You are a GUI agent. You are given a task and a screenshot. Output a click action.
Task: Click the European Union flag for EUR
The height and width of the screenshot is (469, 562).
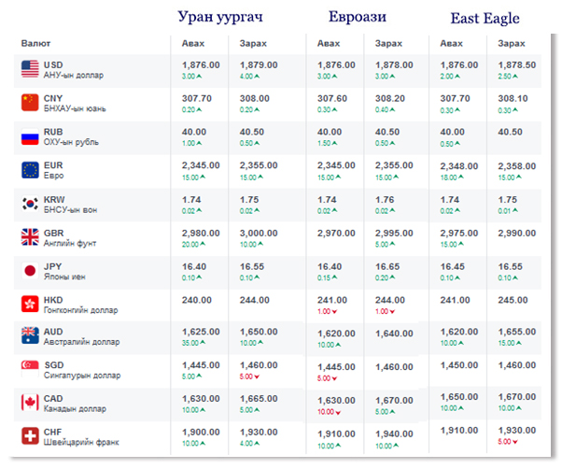click(29, 170)
